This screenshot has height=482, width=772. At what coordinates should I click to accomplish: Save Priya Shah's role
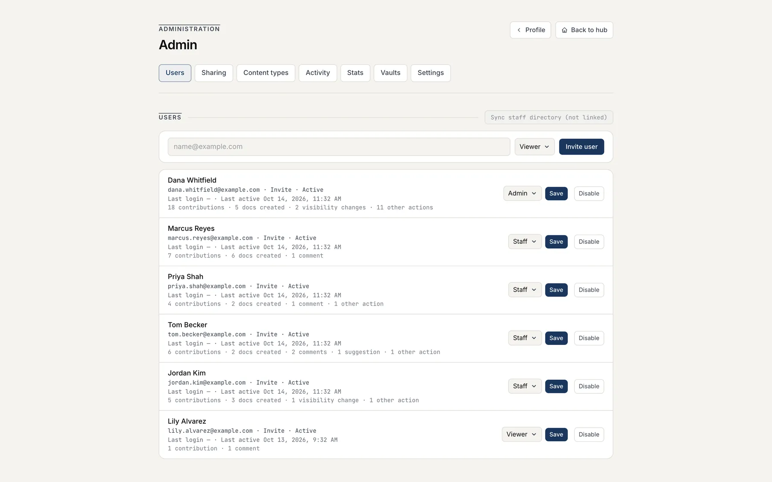pyautogui.click(x=556, y=290)
